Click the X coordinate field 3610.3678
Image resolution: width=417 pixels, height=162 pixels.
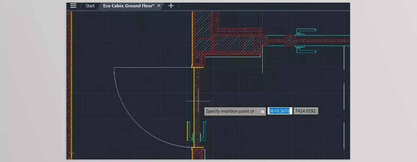click(280, 111)
